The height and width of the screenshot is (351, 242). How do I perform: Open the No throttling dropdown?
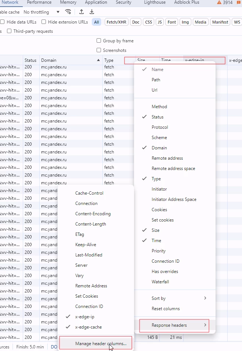click(x=41, y=12)
